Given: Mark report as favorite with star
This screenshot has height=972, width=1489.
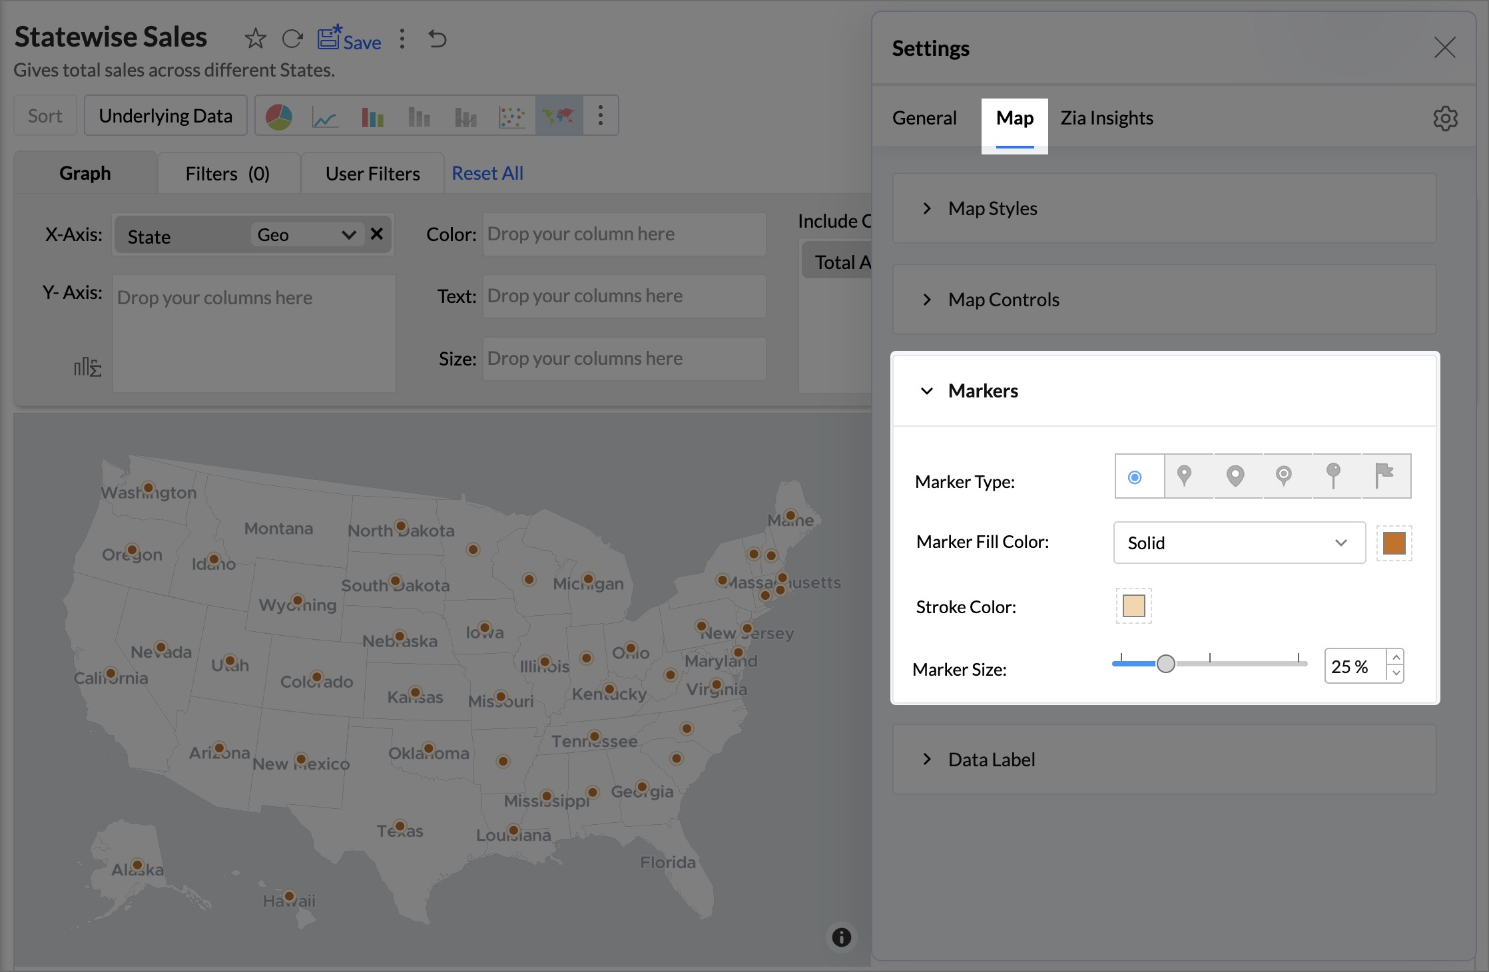Looking at the screenshot, I should [x=255, y=39].
